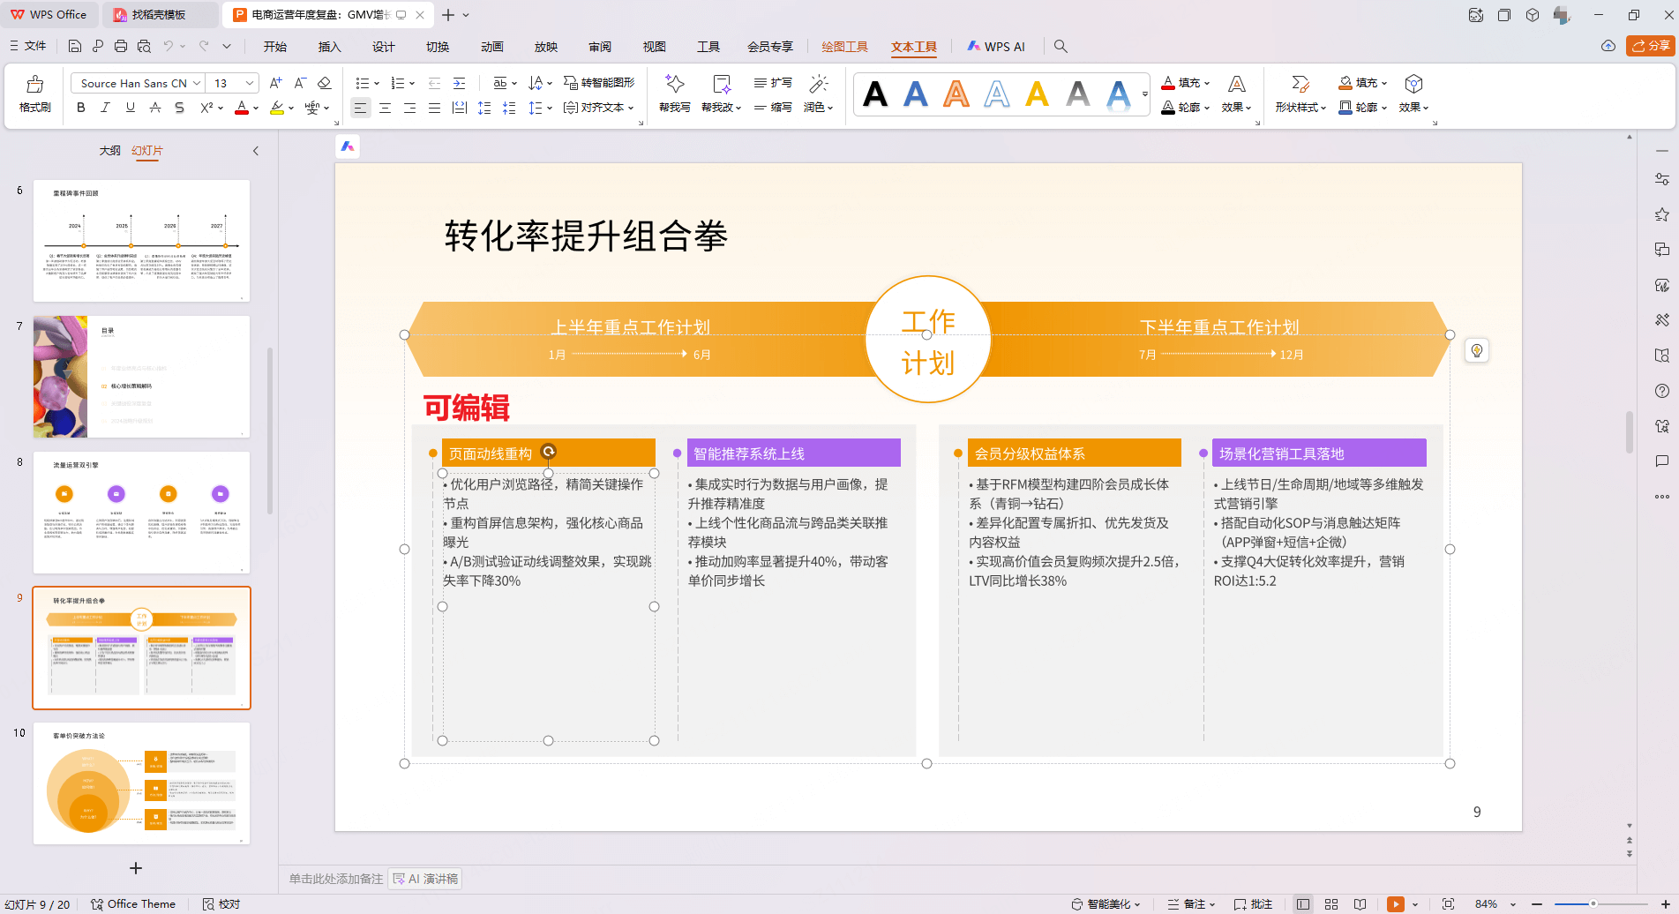Click 扩写 to expand the text

[x=772, y=82]
